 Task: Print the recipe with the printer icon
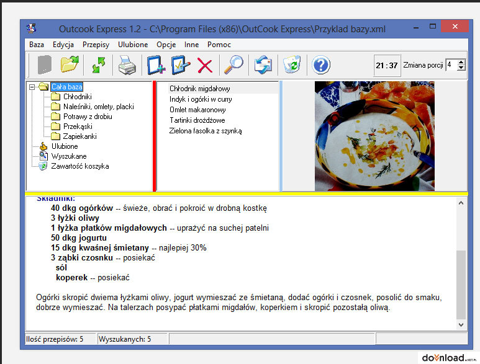pyautogui.click(x=127, y=65)
